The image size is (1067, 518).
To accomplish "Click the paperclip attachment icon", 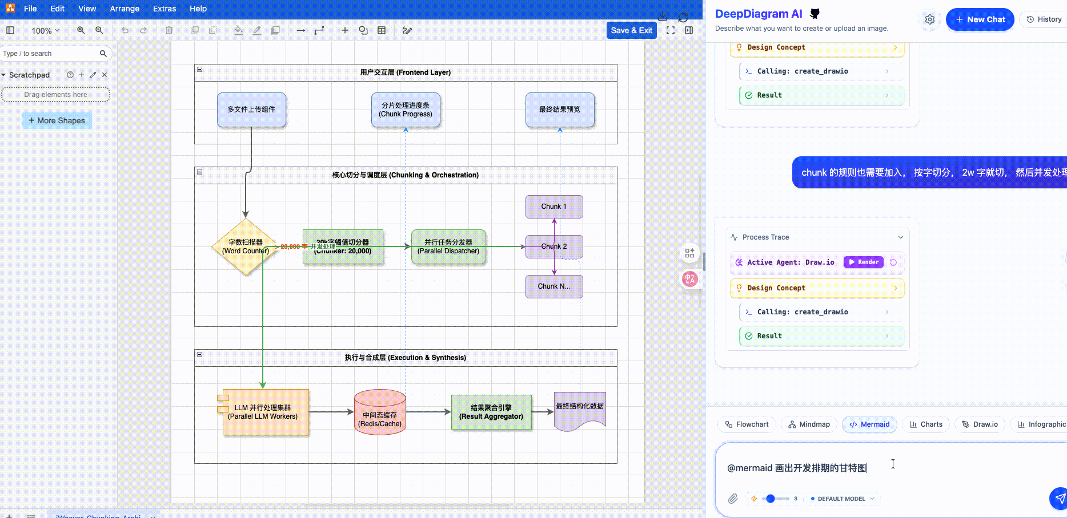I will (x=733, y=499).
